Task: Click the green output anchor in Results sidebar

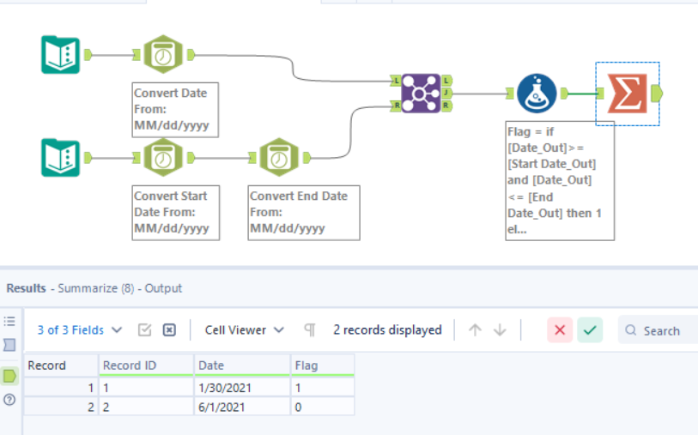Action: pyautogui.click(x=9, y=375)
